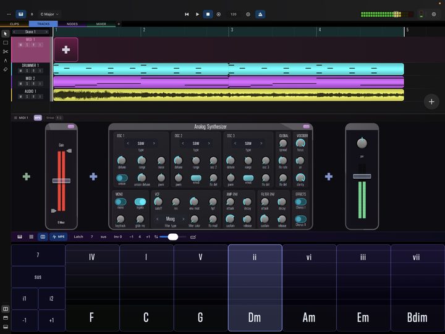Adjust the output volume fader handle

click(x=362, y=176)
